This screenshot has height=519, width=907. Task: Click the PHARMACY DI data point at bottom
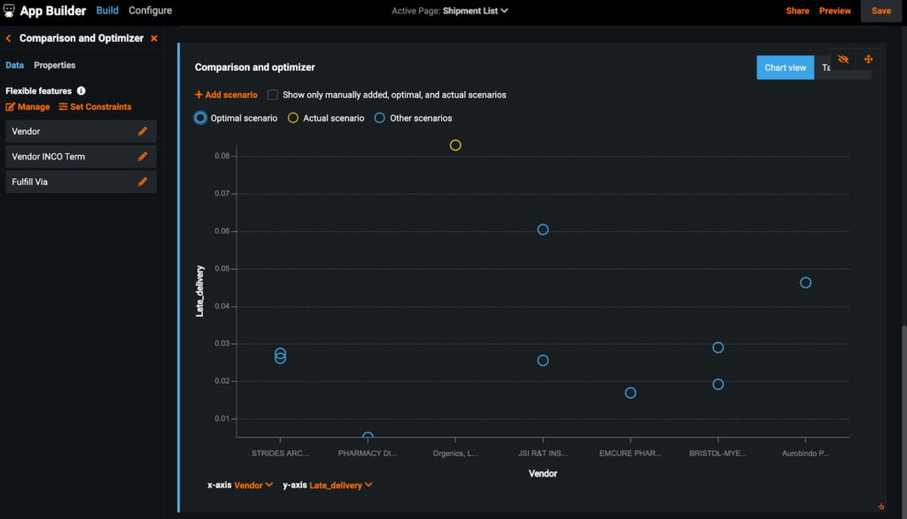[368, 436]
